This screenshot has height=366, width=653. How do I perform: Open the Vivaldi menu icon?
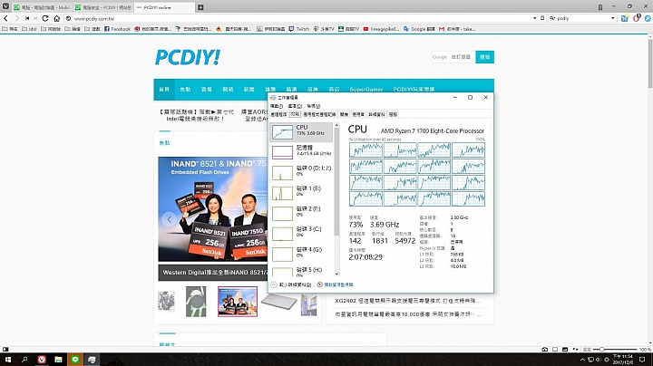pos(5,6)
